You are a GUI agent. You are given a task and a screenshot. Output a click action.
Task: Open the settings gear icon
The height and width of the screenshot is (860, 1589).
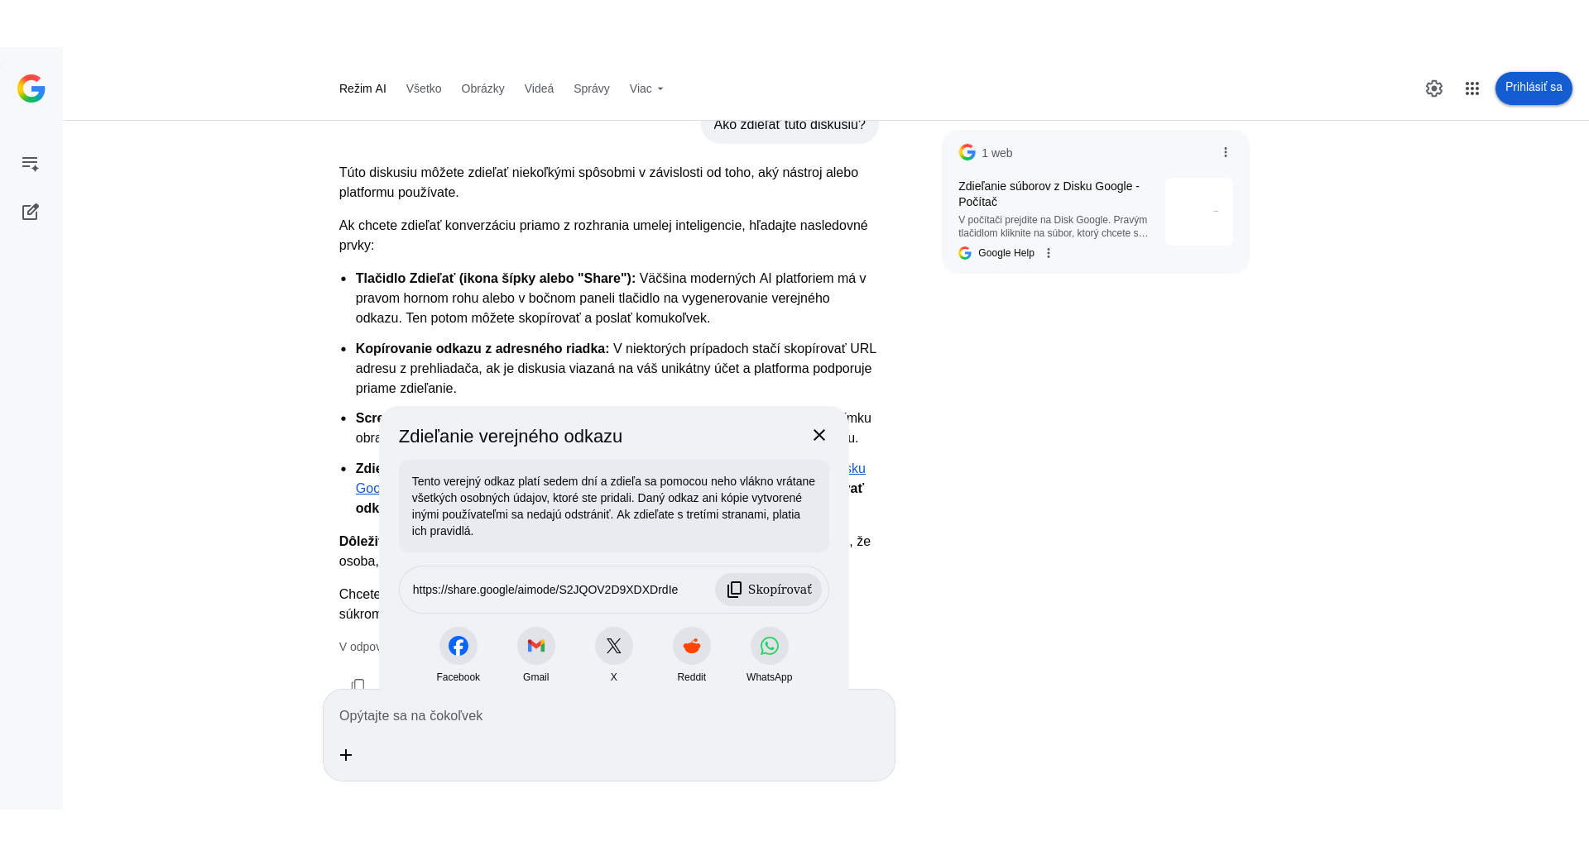(1434, 88)
